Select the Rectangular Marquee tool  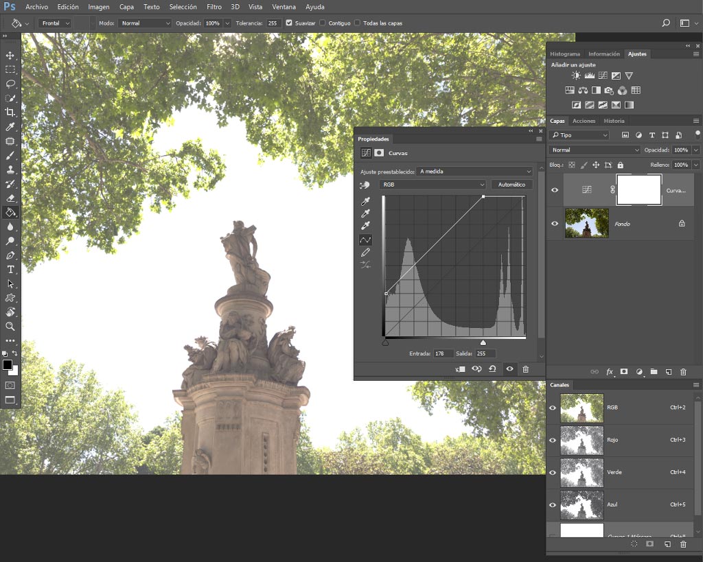(x=10, y=69)
